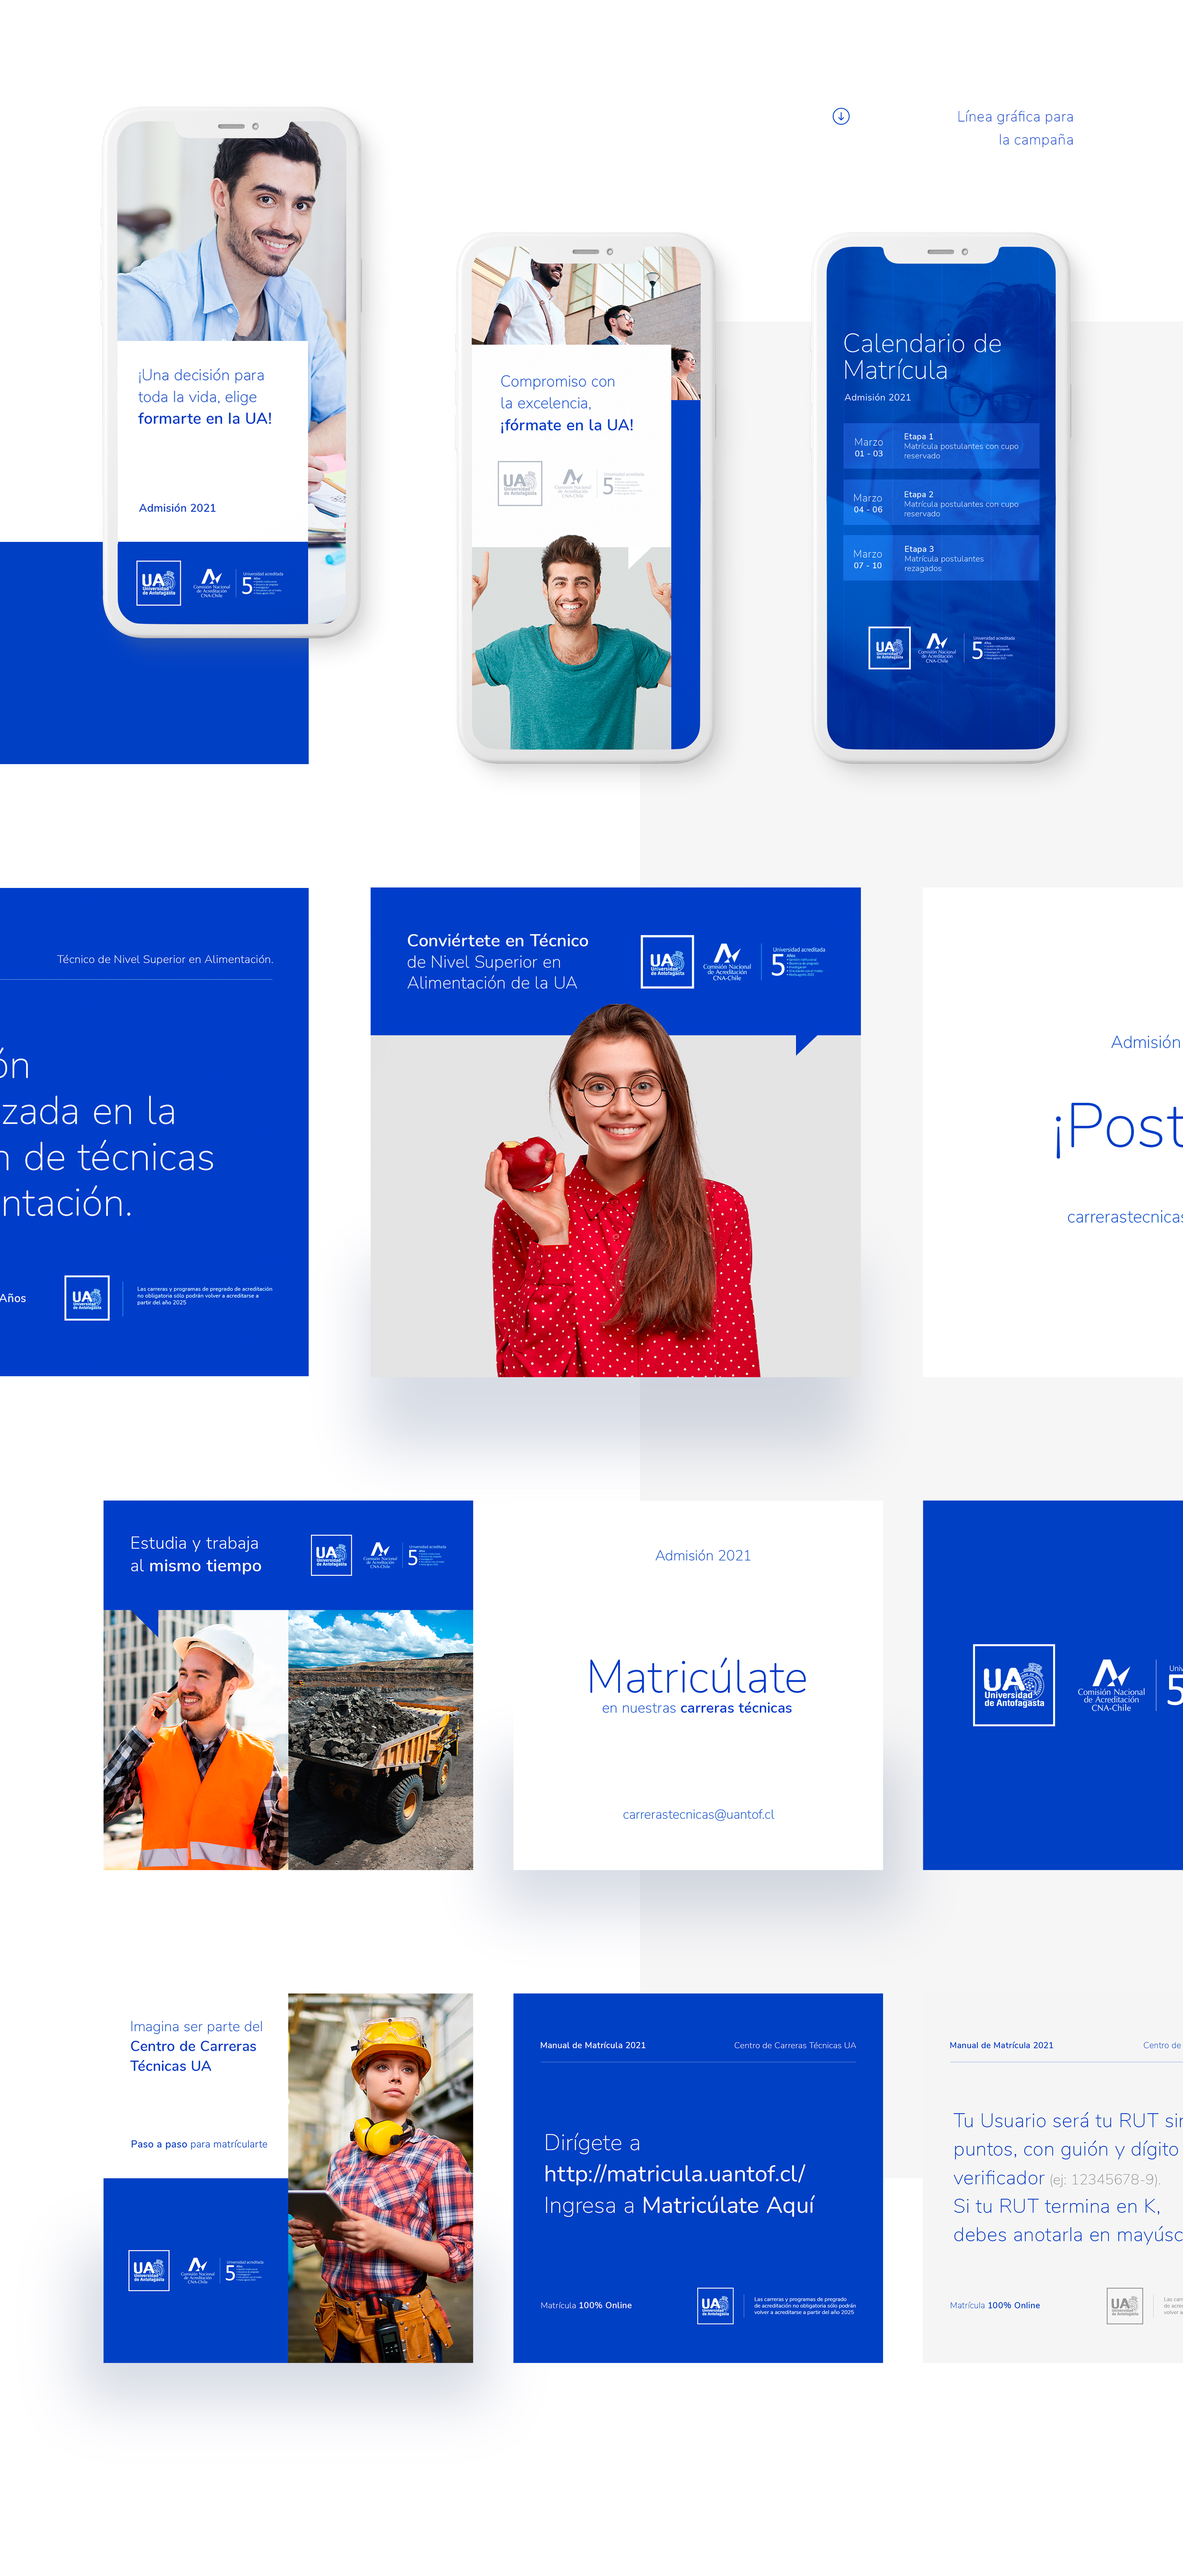Click the 5 badge below 'Paso a paso para matricularte'
The width and height of the screenshot is (1183, 2576).
244,2271
